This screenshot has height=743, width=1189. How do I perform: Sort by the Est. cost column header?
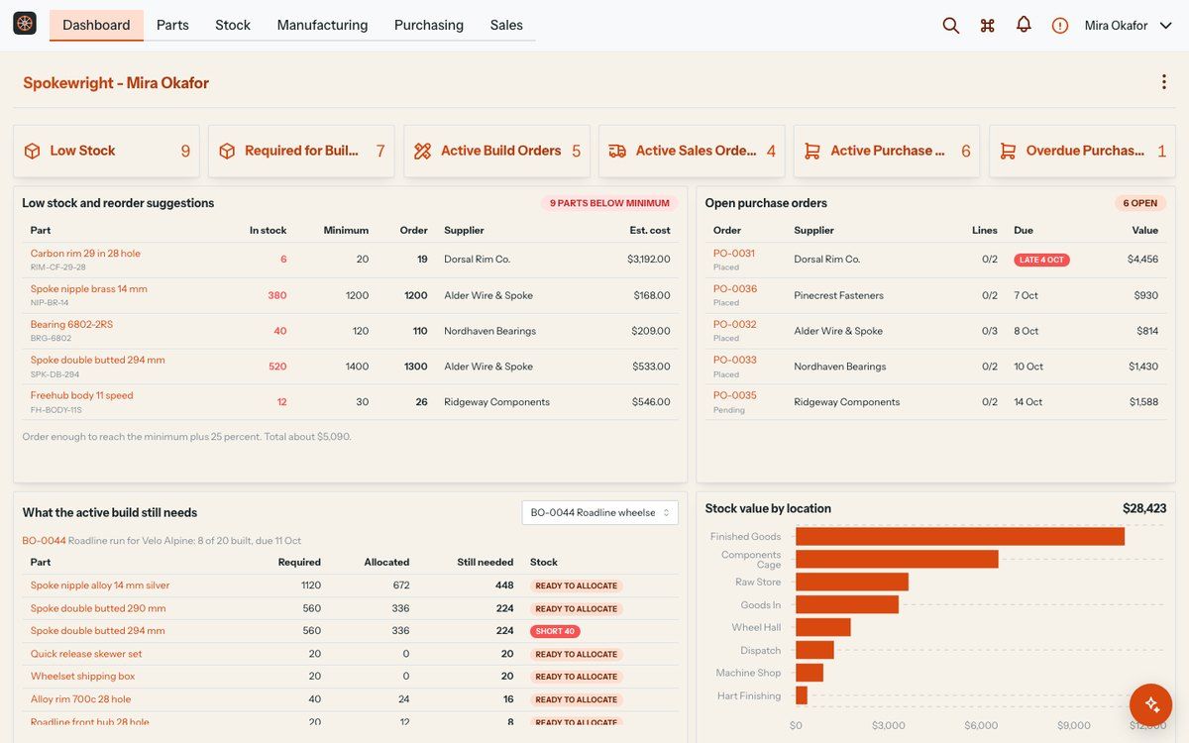point(650,231)
